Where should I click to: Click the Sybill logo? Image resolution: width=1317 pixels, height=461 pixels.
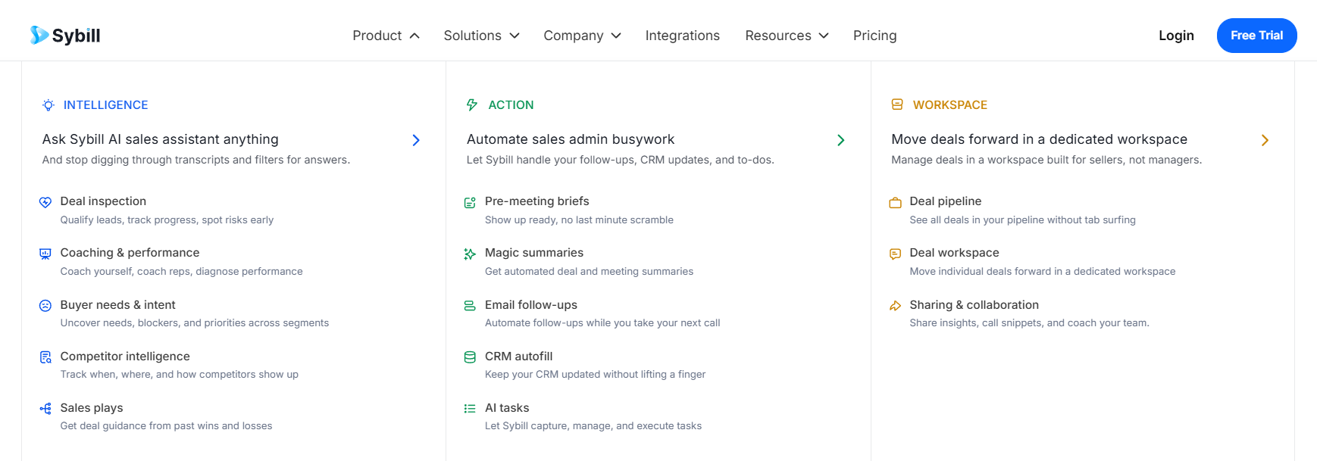(x=65, y=36)
